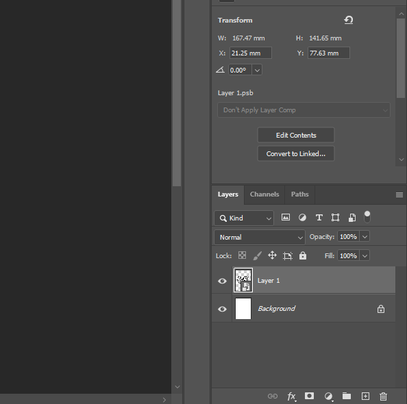Click the rotation angle icon

(220, 70)
